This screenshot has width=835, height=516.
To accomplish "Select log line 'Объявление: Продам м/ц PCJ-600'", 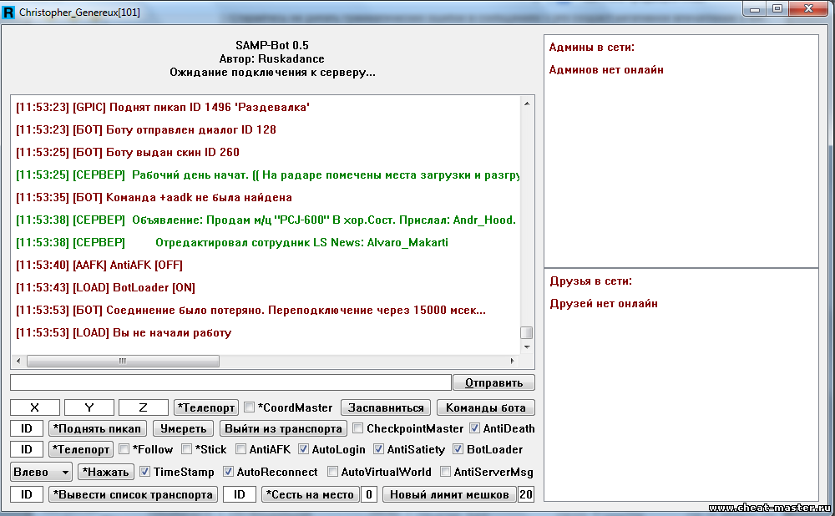I will point(266,220).
